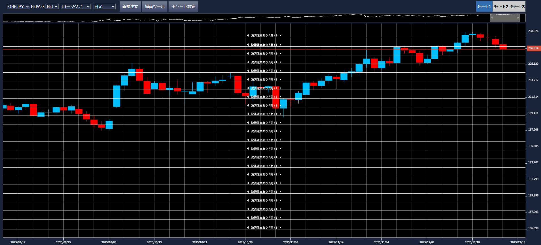
Task: Click the gray range window in overview strip
Action: tap(505, 18)
